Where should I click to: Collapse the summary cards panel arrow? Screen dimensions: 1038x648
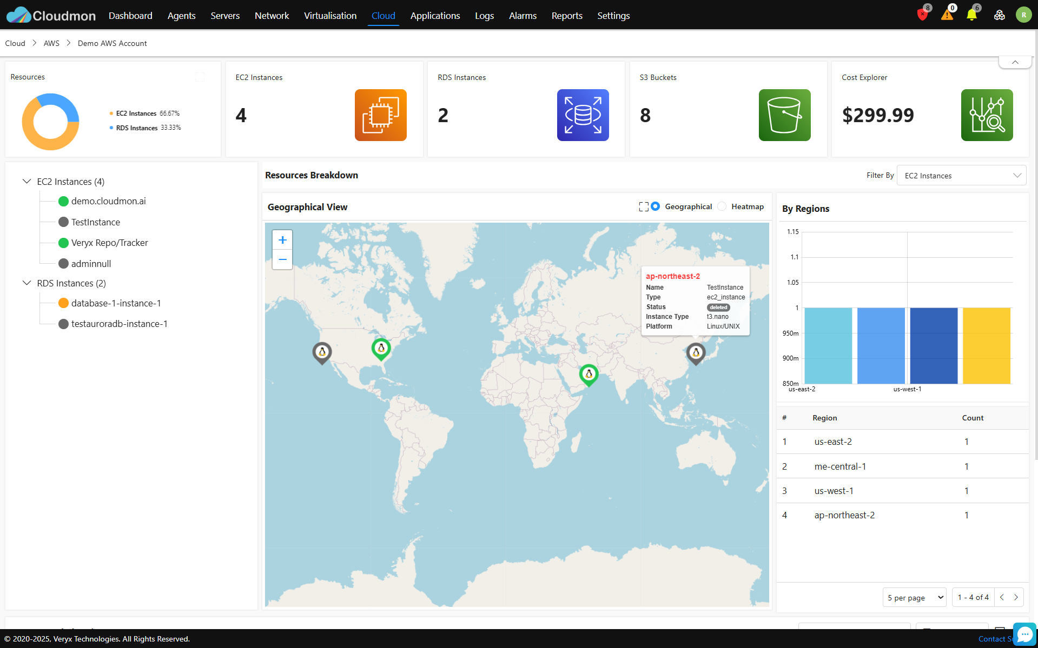(x=1015, y=63)
